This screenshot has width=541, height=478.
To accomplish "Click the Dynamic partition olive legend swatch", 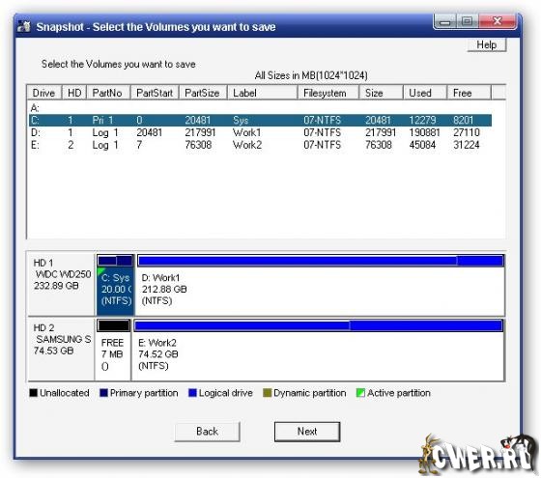I will click(267, 393).
